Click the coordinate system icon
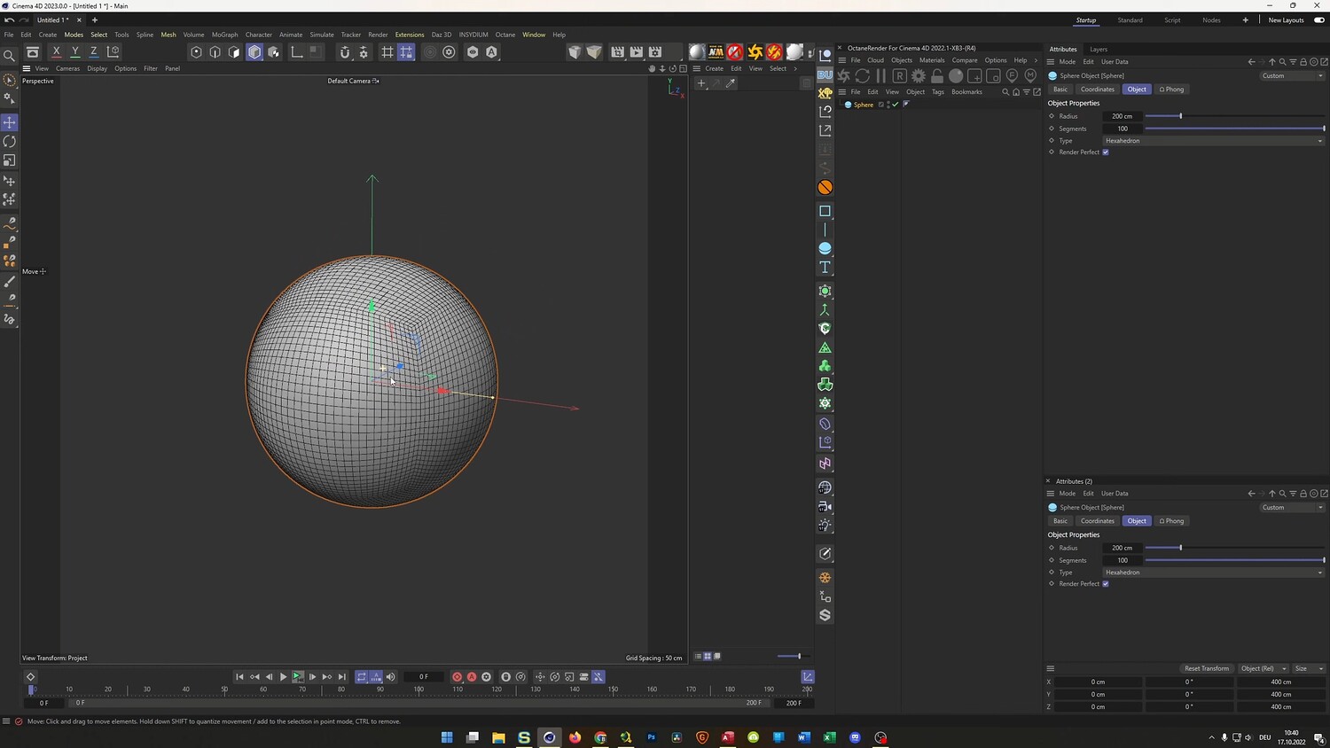The image size is (1330, 748). 113,52
